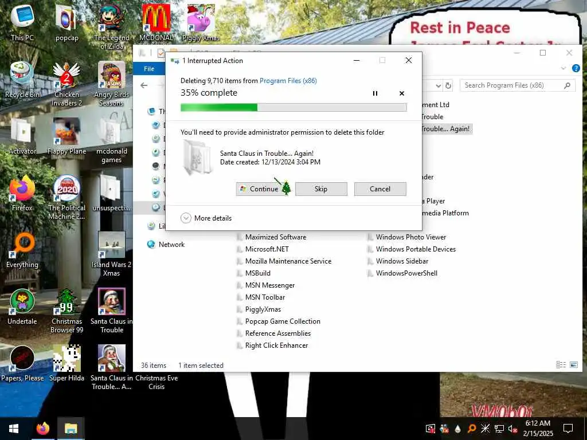Open the Windows Start menu
Viewport: 587px width, 440px height.
(14, 429)
